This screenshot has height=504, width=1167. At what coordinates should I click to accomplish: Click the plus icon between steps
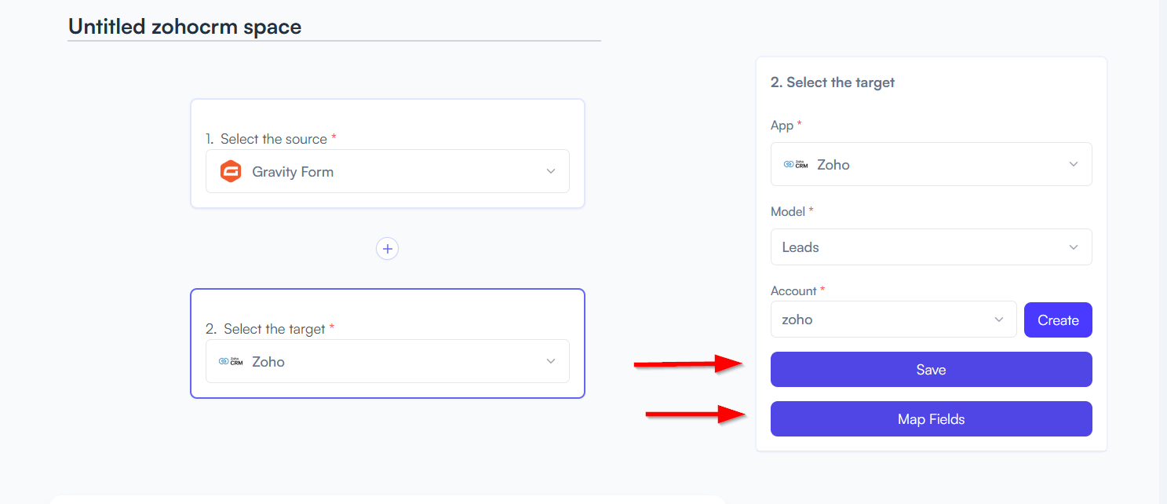[387, 249]
